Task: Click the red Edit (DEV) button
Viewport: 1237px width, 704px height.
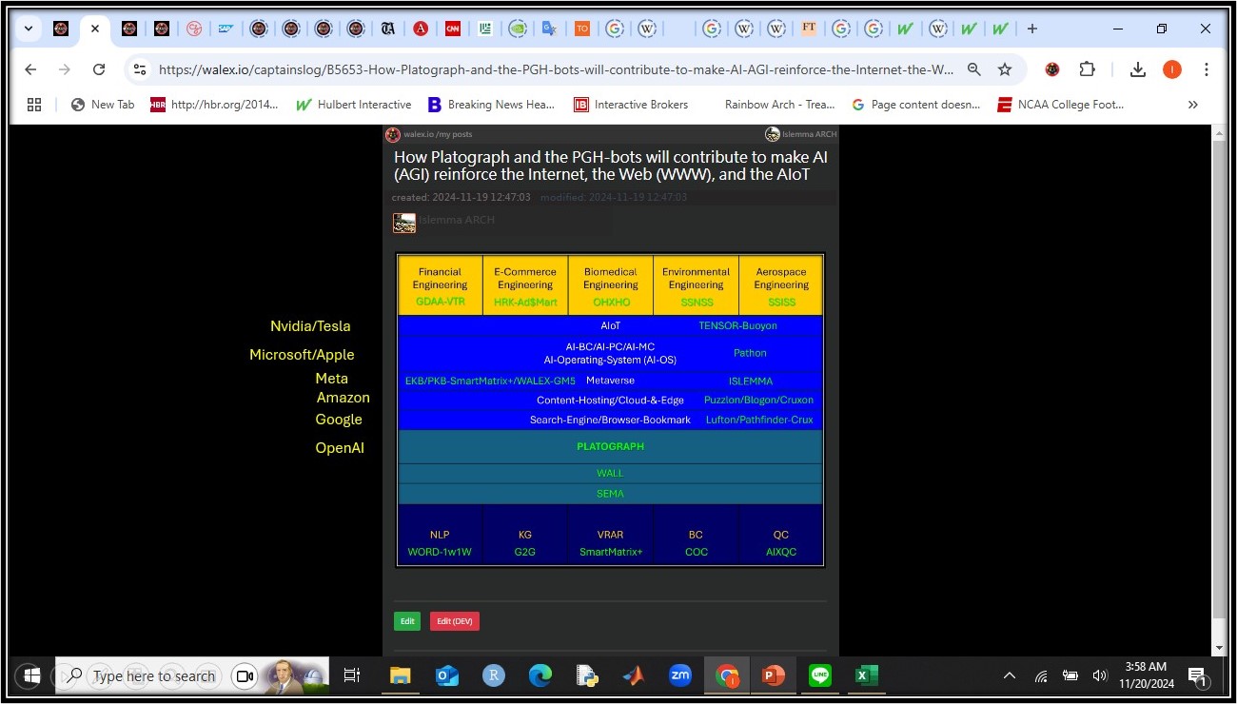Action: point(454,621)
